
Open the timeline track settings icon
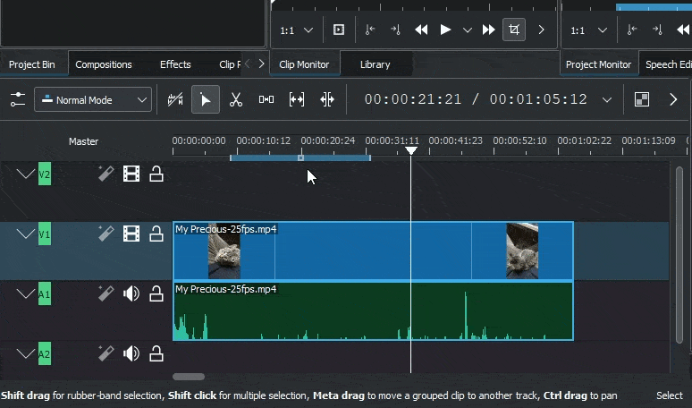[17, 99]
